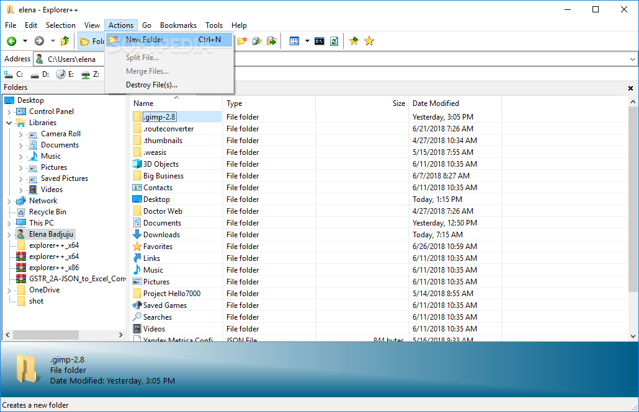The width and height of the screenshot is (639, 412).
Task: Click the Move To toolbar icon
Action: [271, 41]
